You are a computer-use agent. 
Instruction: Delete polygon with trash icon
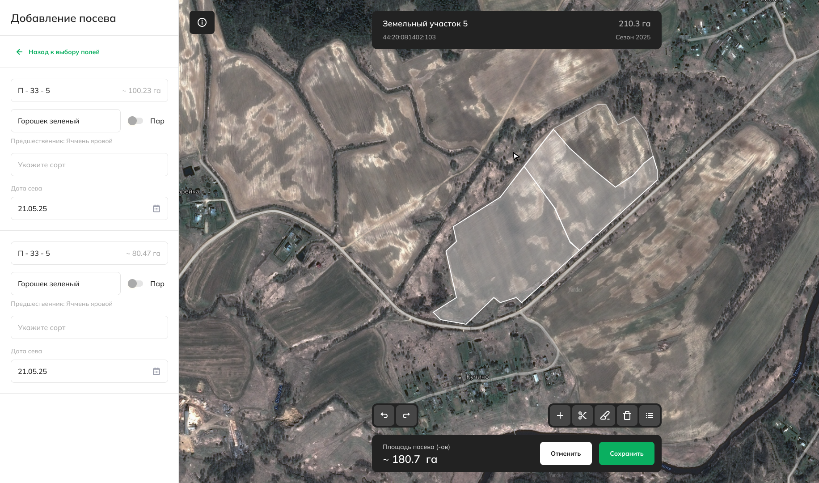click(x=627, y=415)
